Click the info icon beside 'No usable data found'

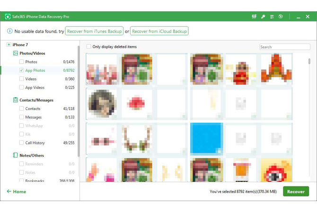click(9, 32)
